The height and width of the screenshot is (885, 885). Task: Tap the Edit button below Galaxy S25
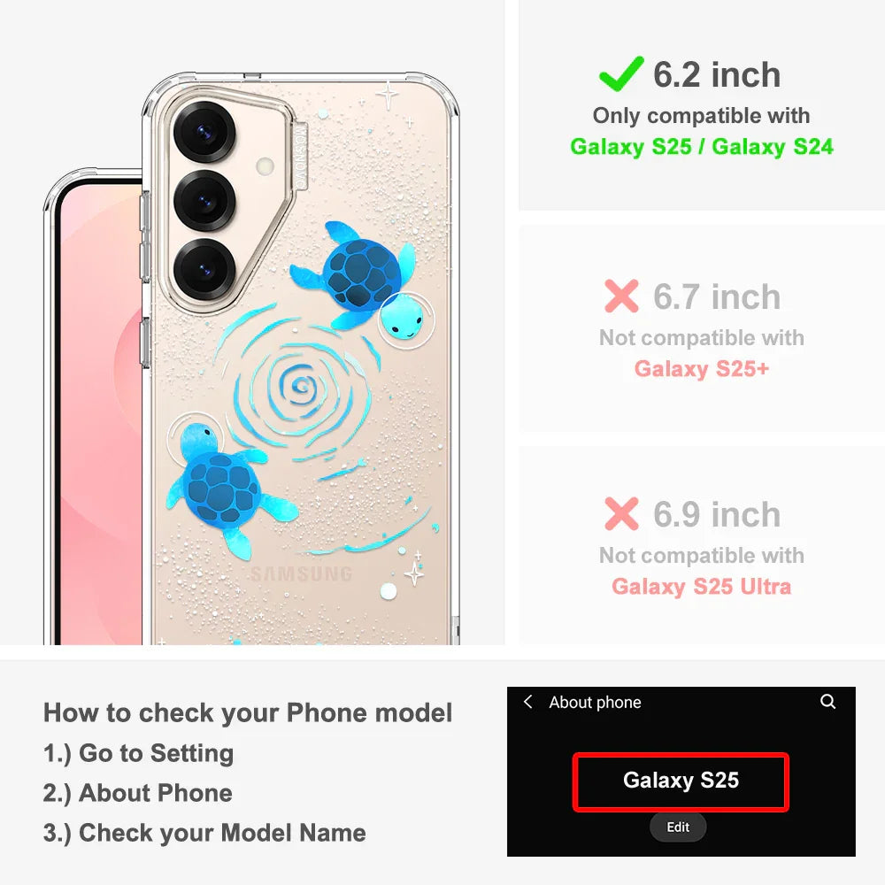tap(678, 827)
